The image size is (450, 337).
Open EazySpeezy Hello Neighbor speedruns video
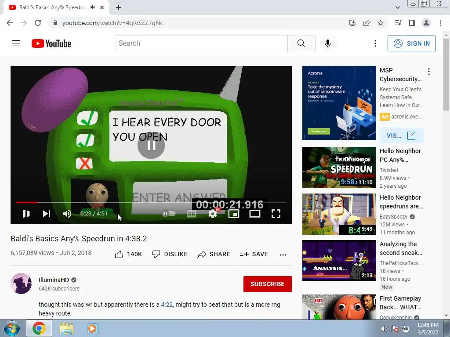point(339,214)
